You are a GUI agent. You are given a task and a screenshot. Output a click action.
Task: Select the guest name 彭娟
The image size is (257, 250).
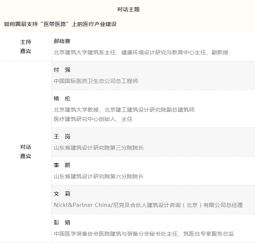pyautogui.click(x=62, y=222)
